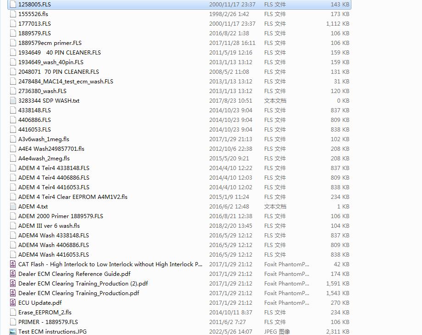Select ADEM 2000 Primer 1889579.FLS file
The height and width of the screenshot is (335, 422).
tap(61, 216)
